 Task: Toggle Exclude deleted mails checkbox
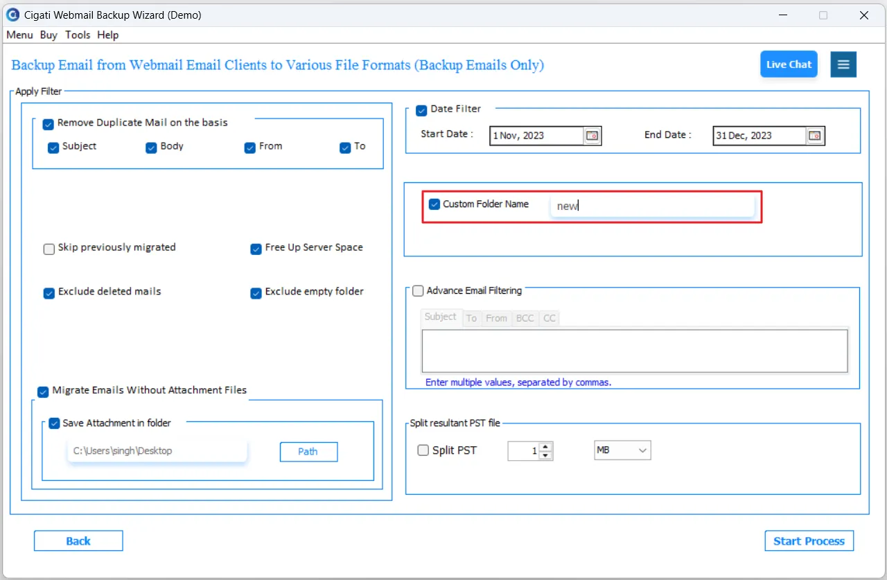[49, 293]
